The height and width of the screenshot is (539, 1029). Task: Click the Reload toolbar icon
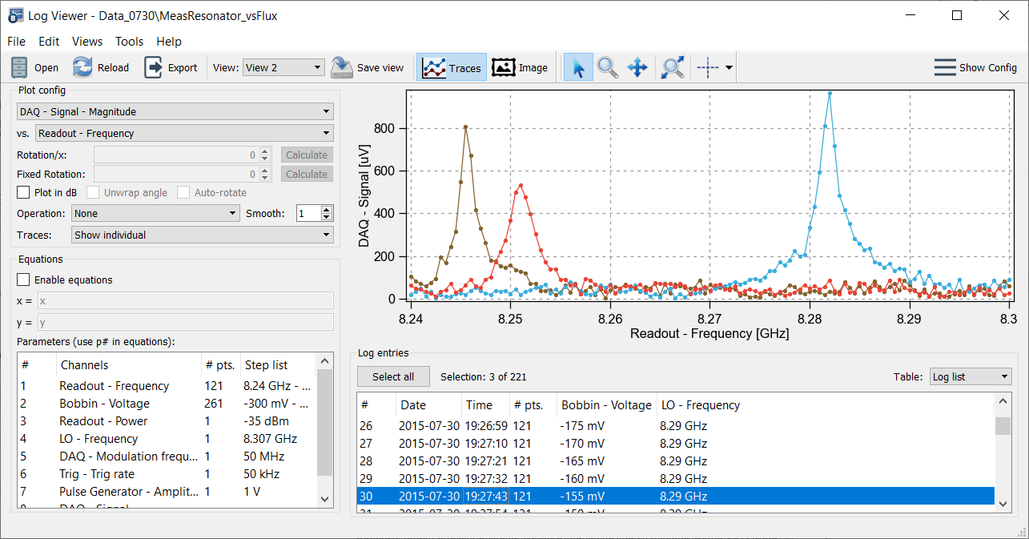[x=82, y=68]
